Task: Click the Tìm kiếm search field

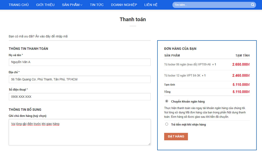Action: tap(211, 5)
